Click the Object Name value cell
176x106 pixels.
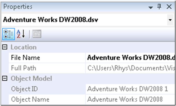click(130, 99)
